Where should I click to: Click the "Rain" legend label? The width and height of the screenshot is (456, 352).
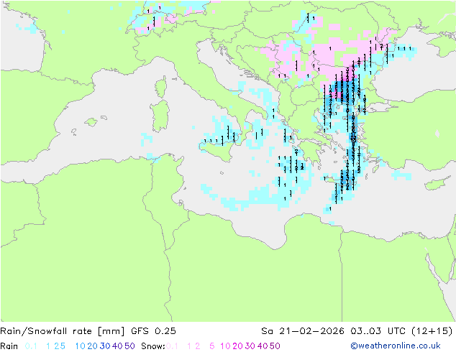(x=9, y=346)
